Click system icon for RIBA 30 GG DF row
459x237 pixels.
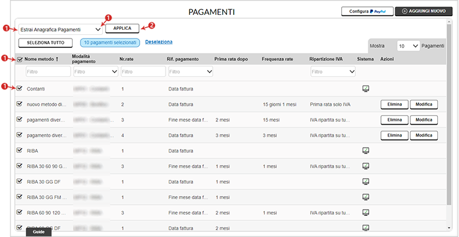[365, 182]
